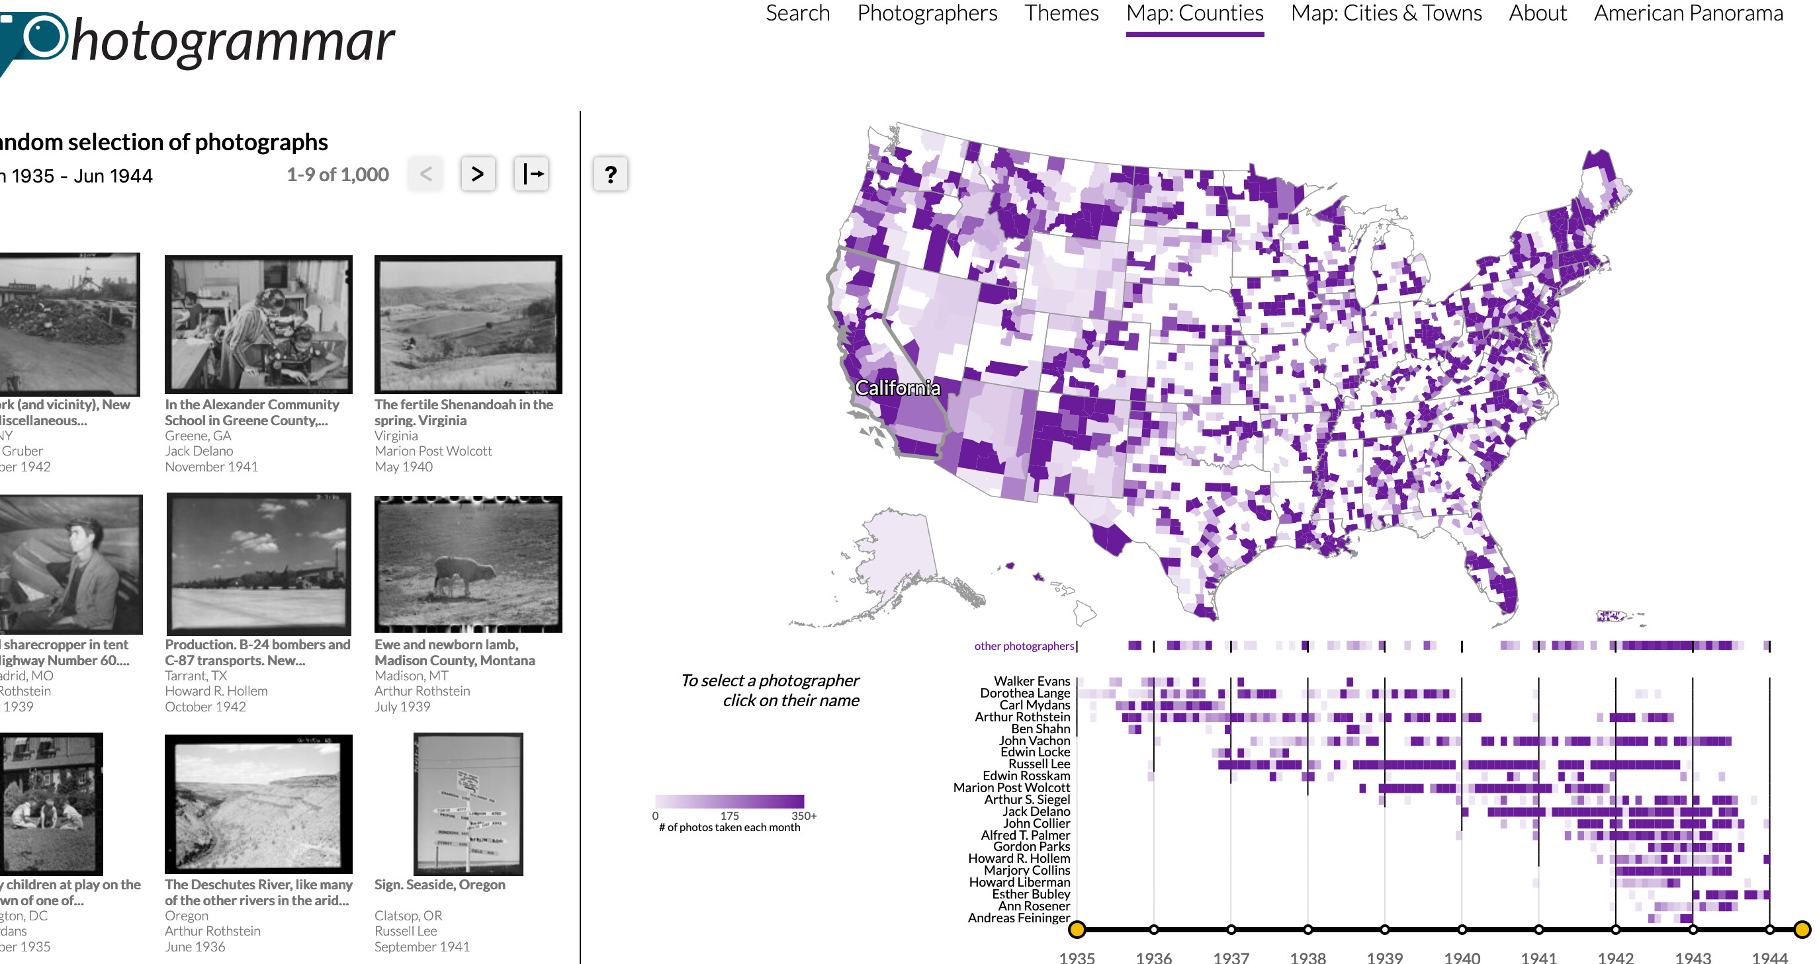Screen dimensions: 1817x964
Task: Open the Photographers menu item
Action: tap(927, 13)
